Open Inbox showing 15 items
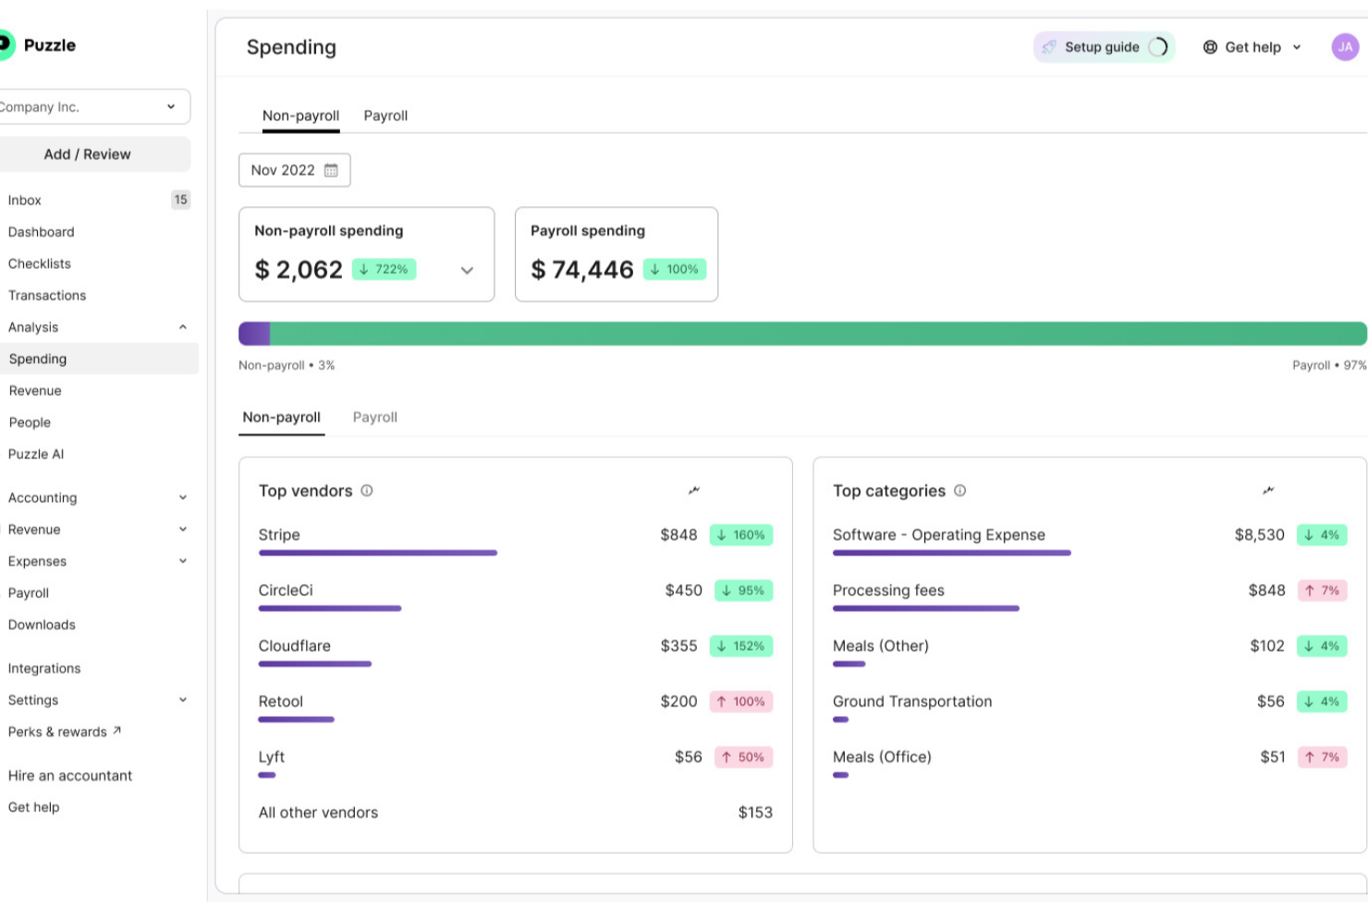Screen dimensions: 1368x912 24,200
